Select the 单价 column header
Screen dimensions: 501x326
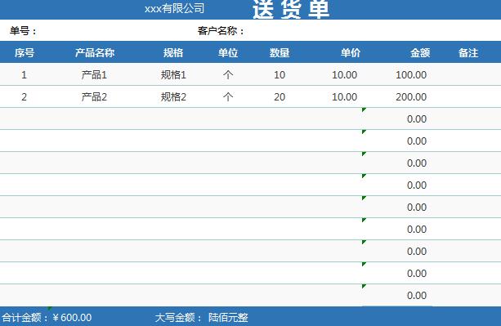pyautogui.click(x=351, y=52)
